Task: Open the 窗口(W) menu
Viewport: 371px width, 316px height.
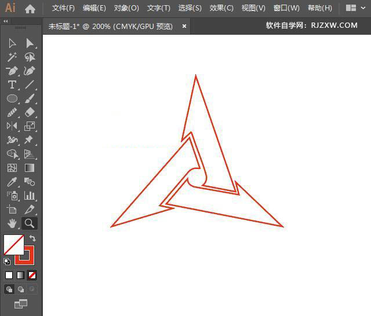Action: tap(286, 8)
